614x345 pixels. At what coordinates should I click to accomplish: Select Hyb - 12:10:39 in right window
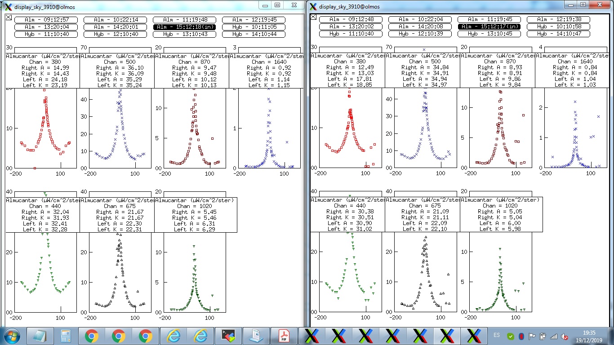[420, 34]
